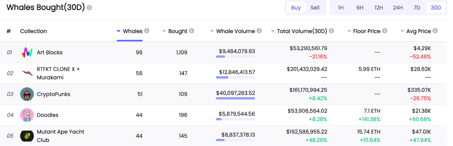
Task: Open the Mutant Ape Yacht Club link
Action: 61,136
